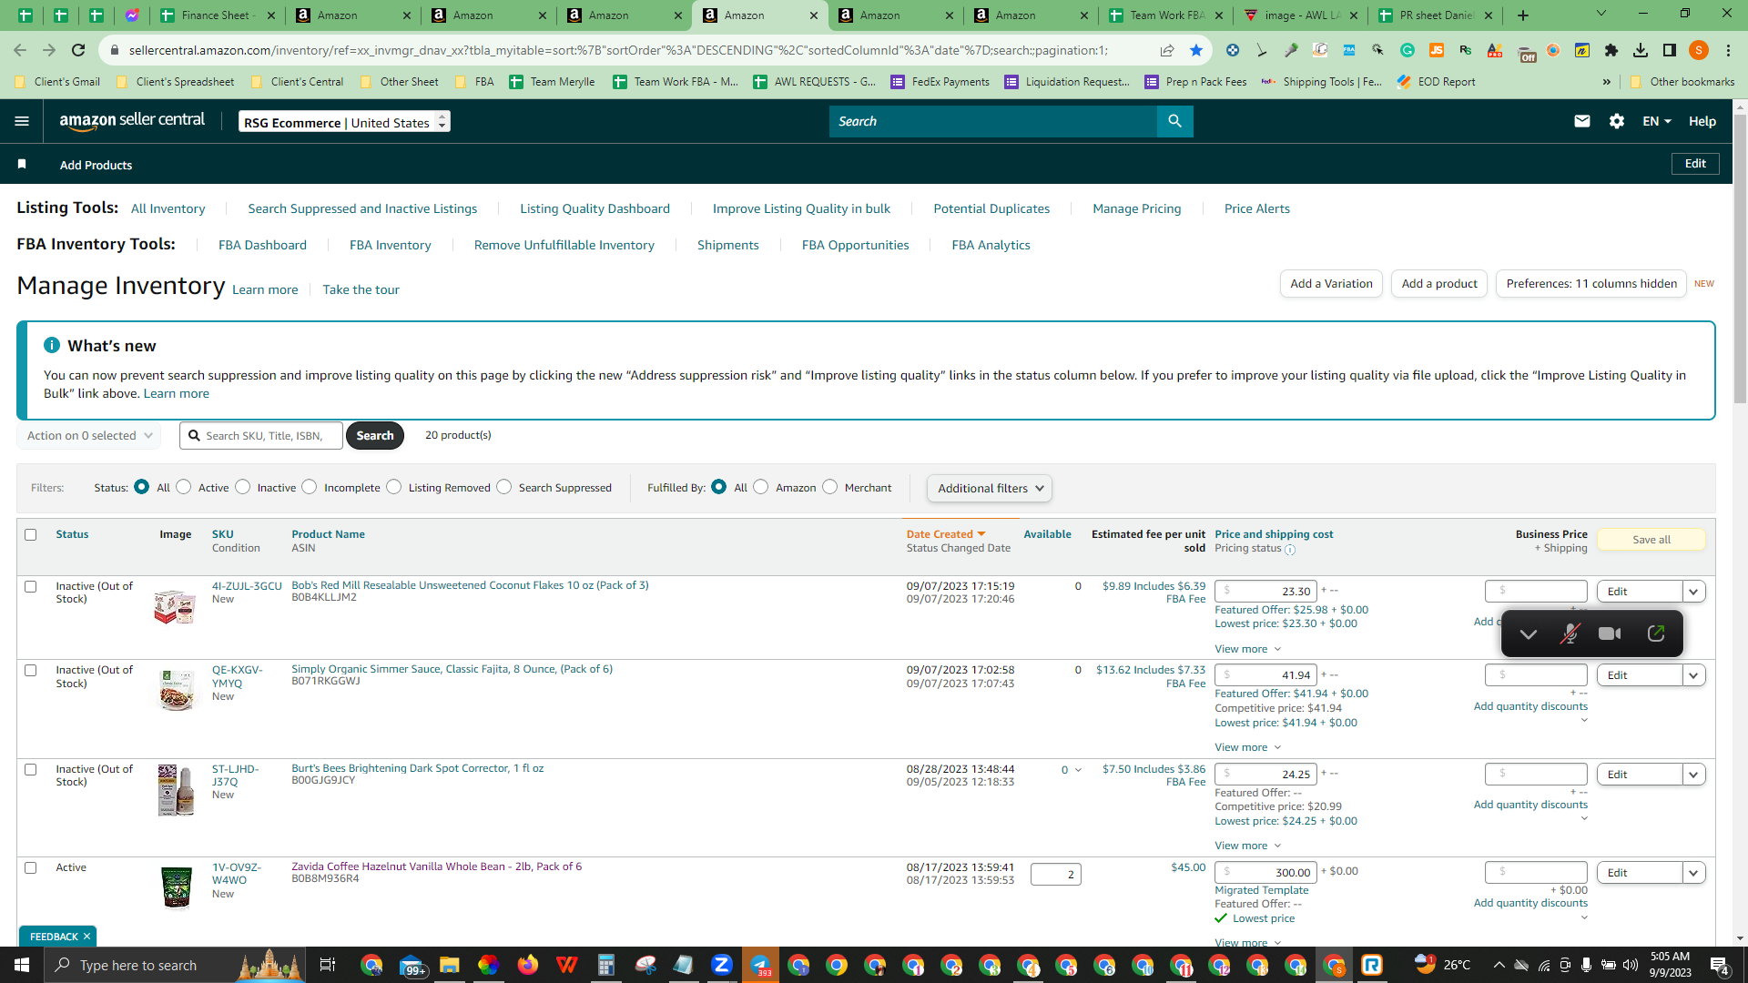Image resolution: width=1748 pixels, height=983 pixels.
Task: Open the Take the tour link
Action: click(361, 289)
